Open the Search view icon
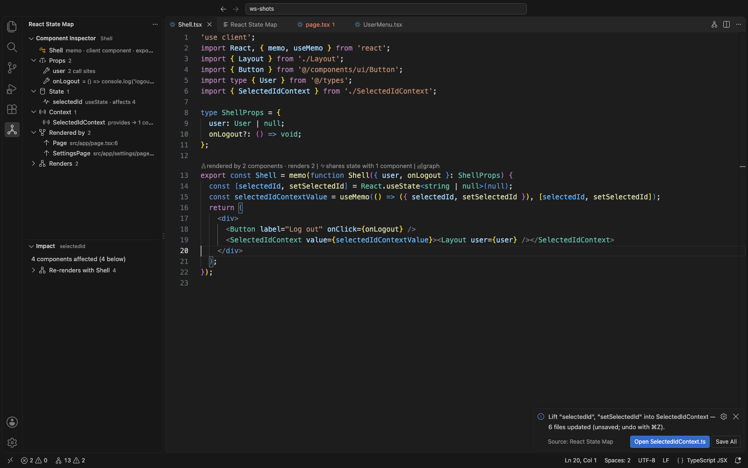748x468 pixels. click(x=12, y=47)
